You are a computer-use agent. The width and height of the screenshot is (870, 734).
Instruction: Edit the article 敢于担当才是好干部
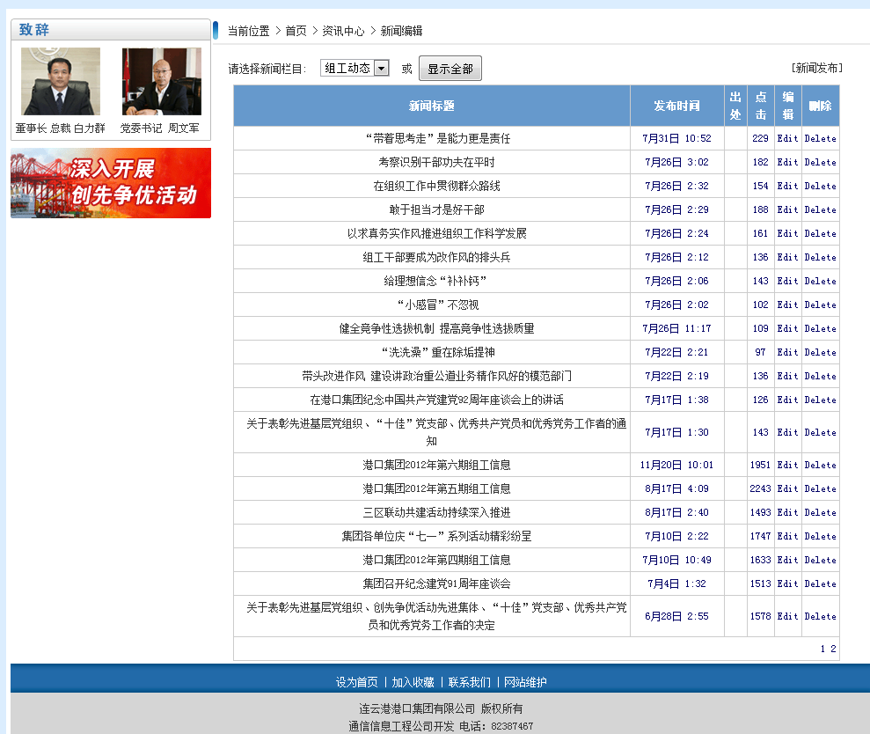[787, 209]
